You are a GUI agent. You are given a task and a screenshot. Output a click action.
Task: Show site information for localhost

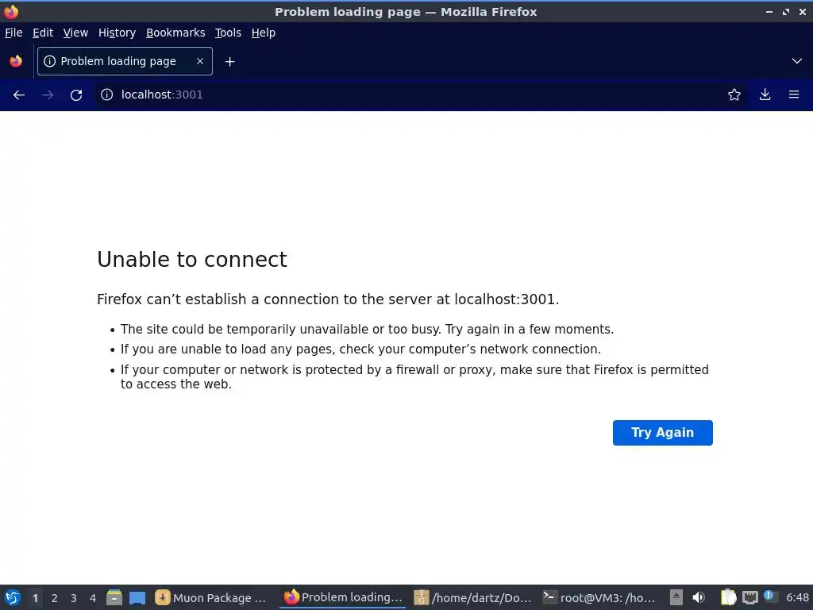pos(107,95)
